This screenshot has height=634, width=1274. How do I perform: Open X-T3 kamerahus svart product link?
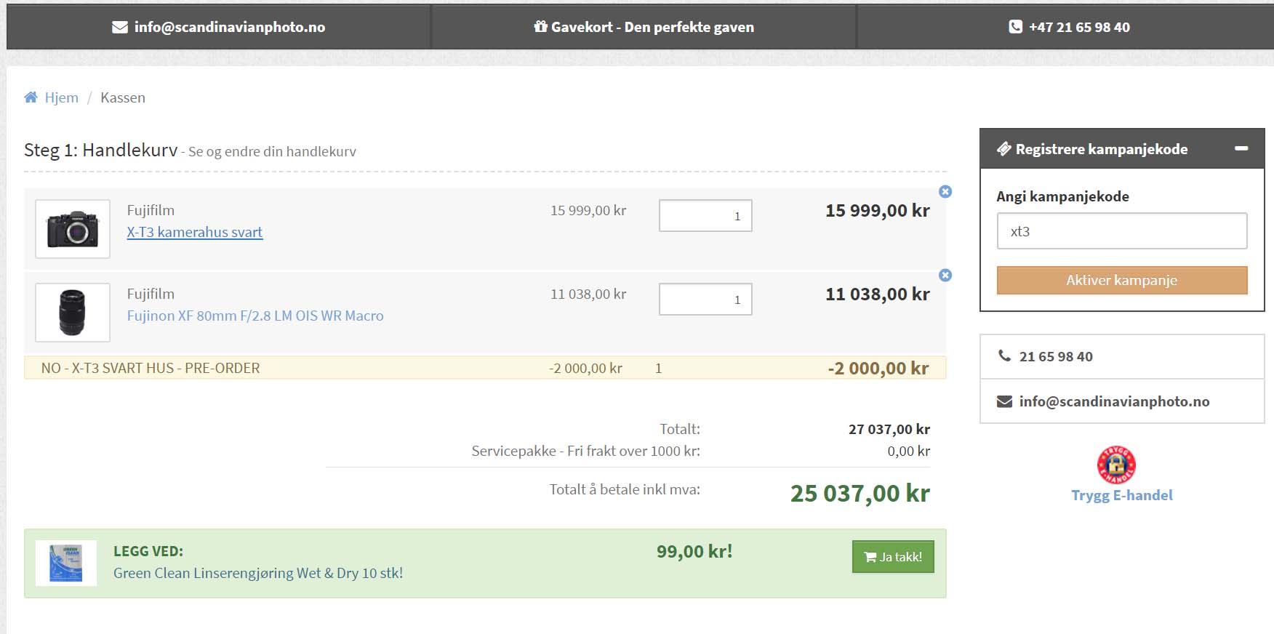195,232
